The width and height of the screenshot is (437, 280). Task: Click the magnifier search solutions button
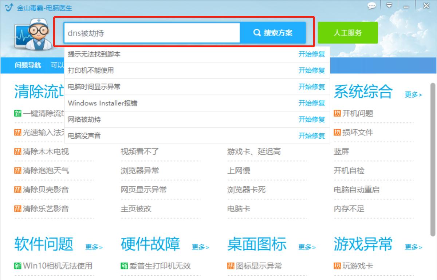273,33
